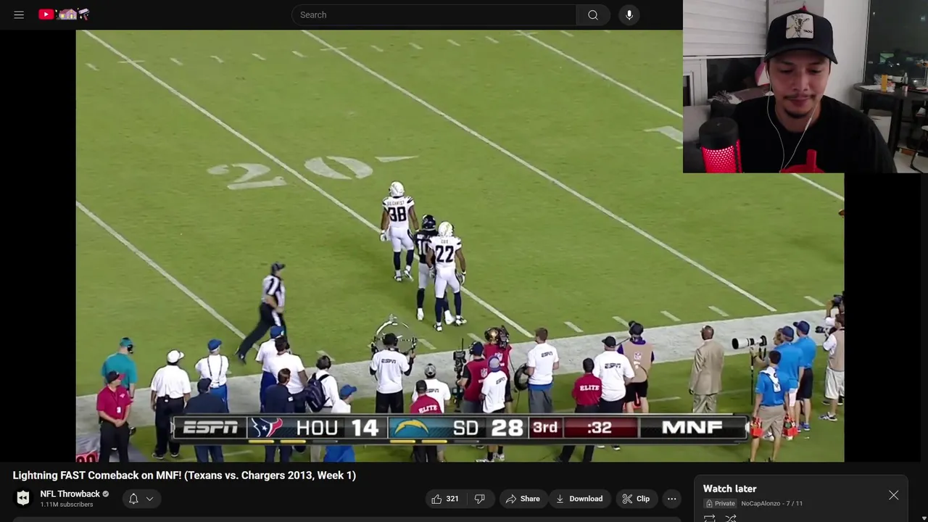Screen dimensions: 928x522
Task: Click into the Search input field
Action: [434, 14]
